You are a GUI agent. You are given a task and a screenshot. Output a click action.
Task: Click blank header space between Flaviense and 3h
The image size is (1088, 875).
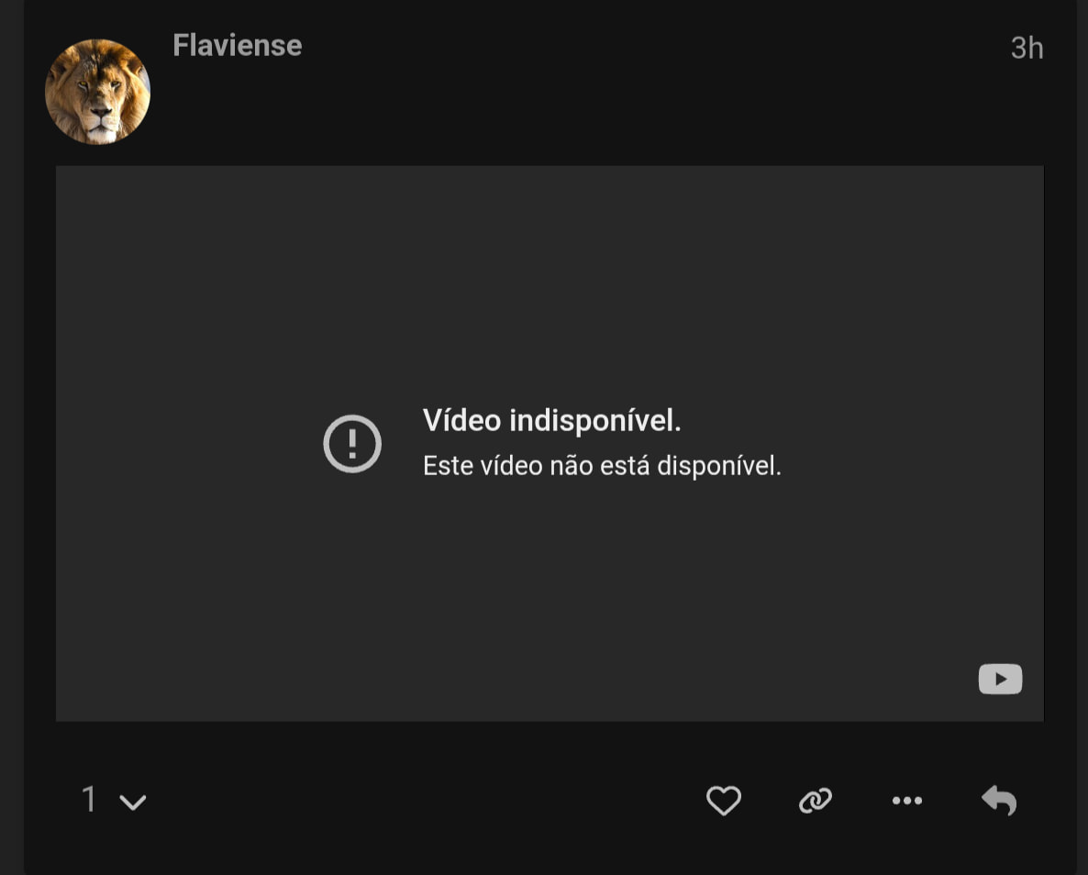coord(642,46)
